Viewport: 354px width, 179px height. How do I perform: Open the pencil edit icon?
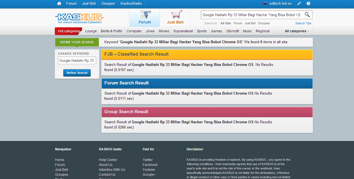click(299, 4)
